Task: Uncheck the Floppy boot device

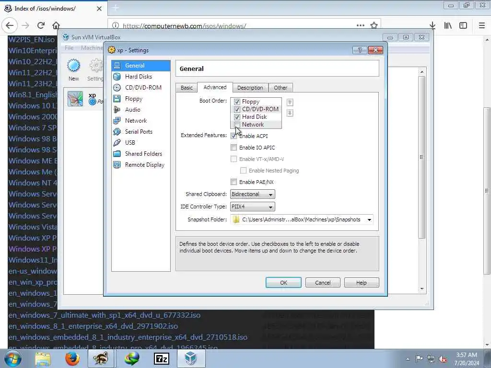Action: 237,102
